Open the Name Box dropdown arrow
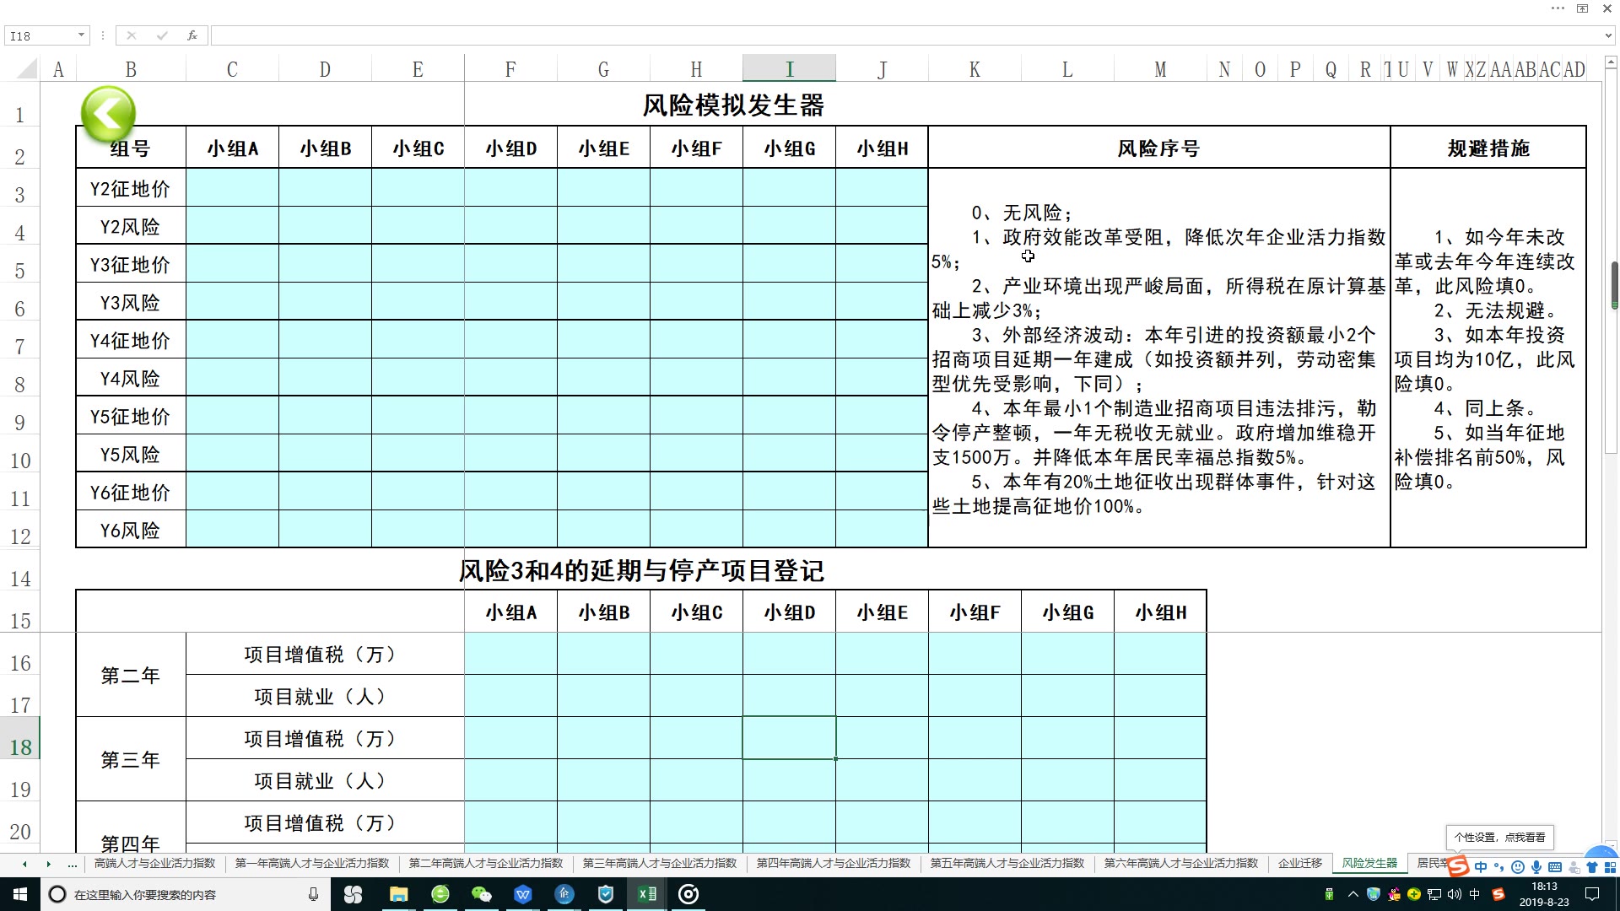The height and width of the screenshot is (911, 1620). [81, 35]
